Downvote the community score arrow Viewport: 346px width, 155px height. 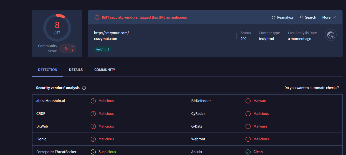point(72,50)
